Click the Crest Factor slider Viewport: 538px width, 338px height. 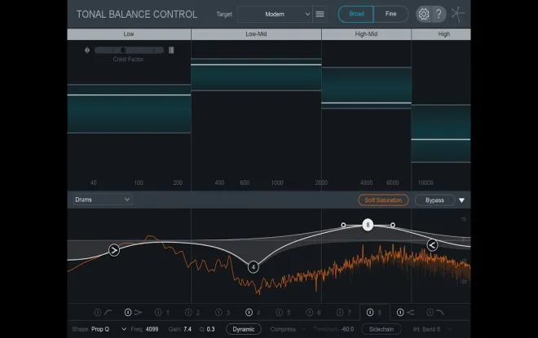(129, 50)
